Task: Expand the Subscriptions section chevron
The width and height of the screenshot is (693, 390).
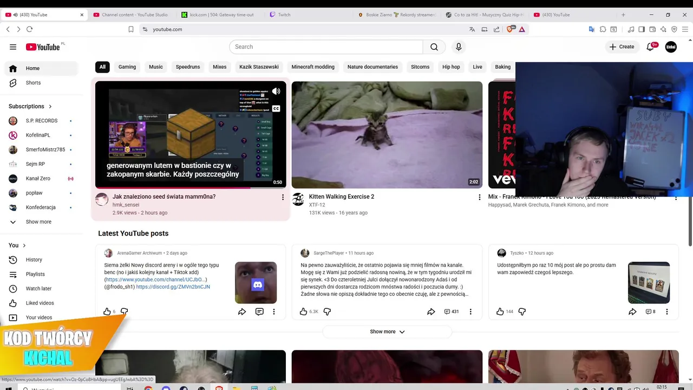Action: point(50,106)
